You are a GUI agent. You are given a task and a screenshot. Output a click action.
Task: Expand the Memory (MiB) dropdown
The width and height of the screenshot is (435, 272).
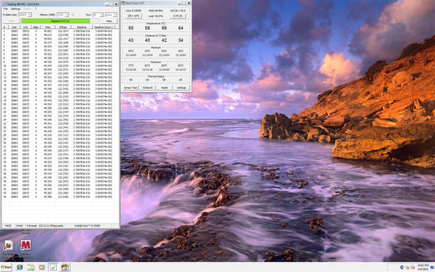[67, 15]
